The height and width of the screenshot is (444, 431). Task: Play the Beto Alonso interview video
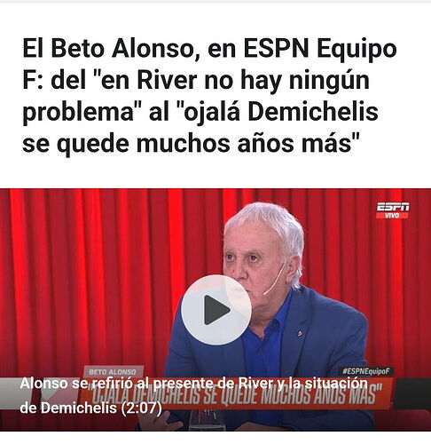(216, 310)
